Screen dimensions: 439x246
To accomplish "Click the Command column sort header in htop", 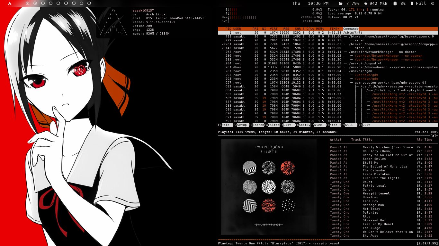I will tap(351, 29).
